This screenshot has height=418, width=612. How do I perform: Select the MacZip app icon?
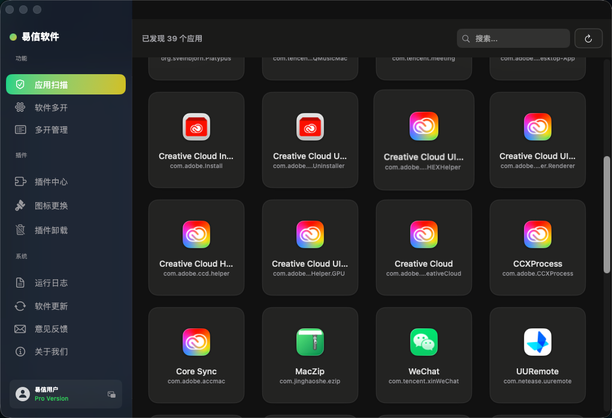point(310,342)
